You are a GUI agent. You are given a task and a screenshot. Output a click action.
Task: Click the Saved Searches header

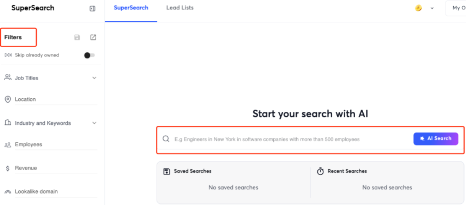[192, 171]
